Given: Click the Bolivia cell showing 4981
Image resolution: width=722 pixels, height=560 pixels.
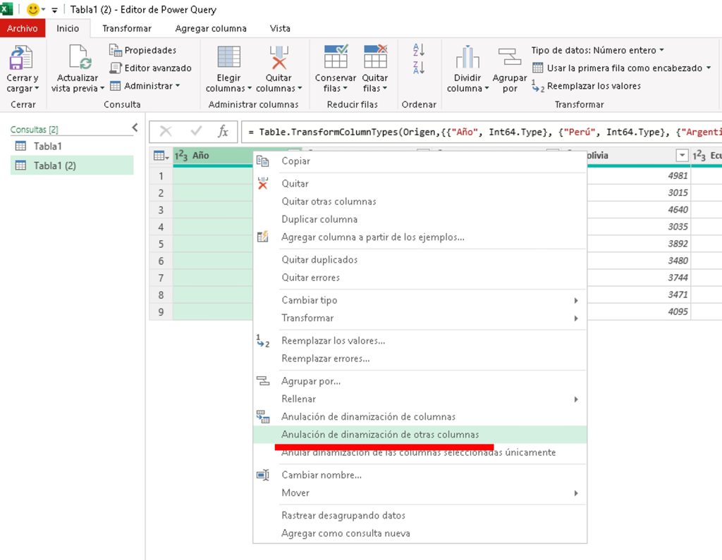Looking at the screenshot, I should click(639, 176).
